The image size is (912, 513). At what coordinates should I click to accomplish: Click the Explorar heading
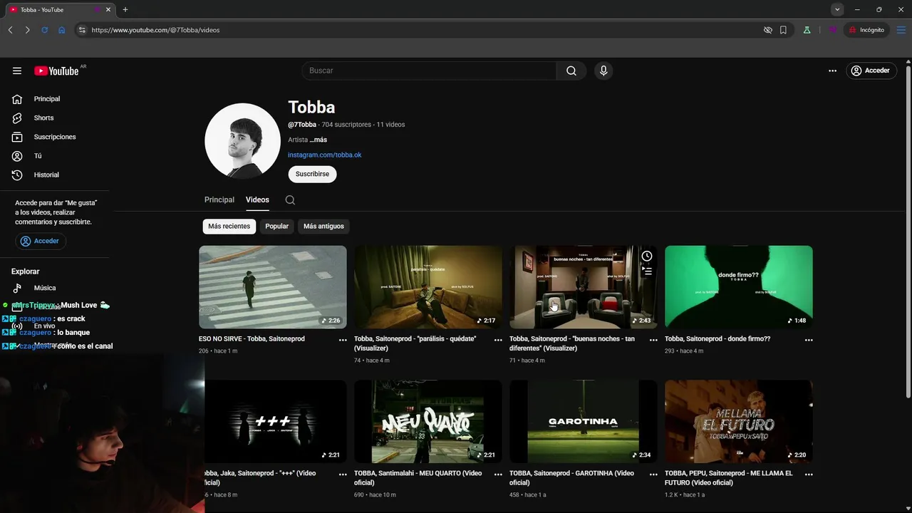(26, 271)
